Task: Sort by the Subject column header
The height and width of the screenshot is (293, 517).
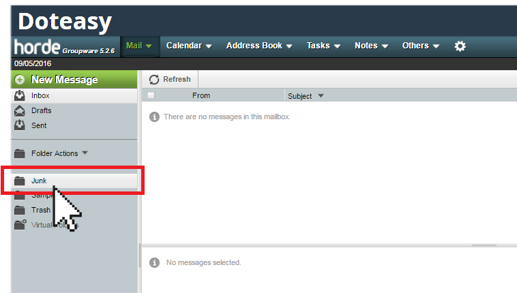Action: click(x=299, y=96)
